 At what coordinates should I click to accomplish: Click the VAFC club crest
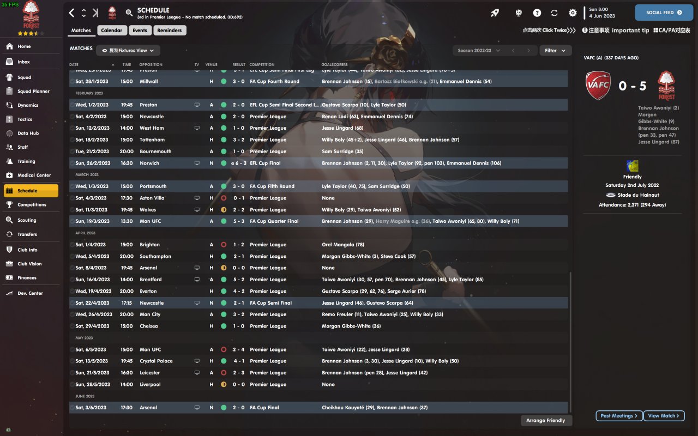click(x=598, y=86)
